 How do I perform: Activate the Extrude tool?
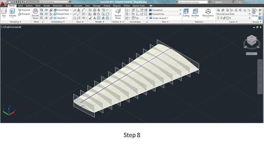(12, 13)
